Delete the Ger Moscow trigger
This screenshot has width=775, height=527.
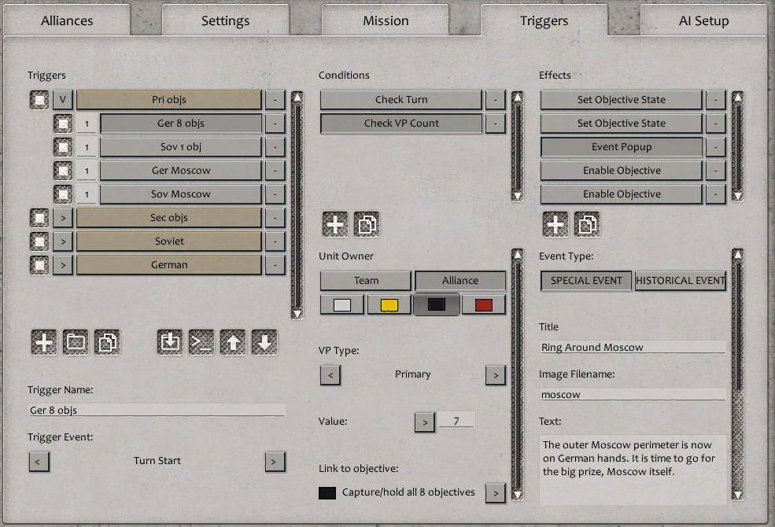coord(275,171)
